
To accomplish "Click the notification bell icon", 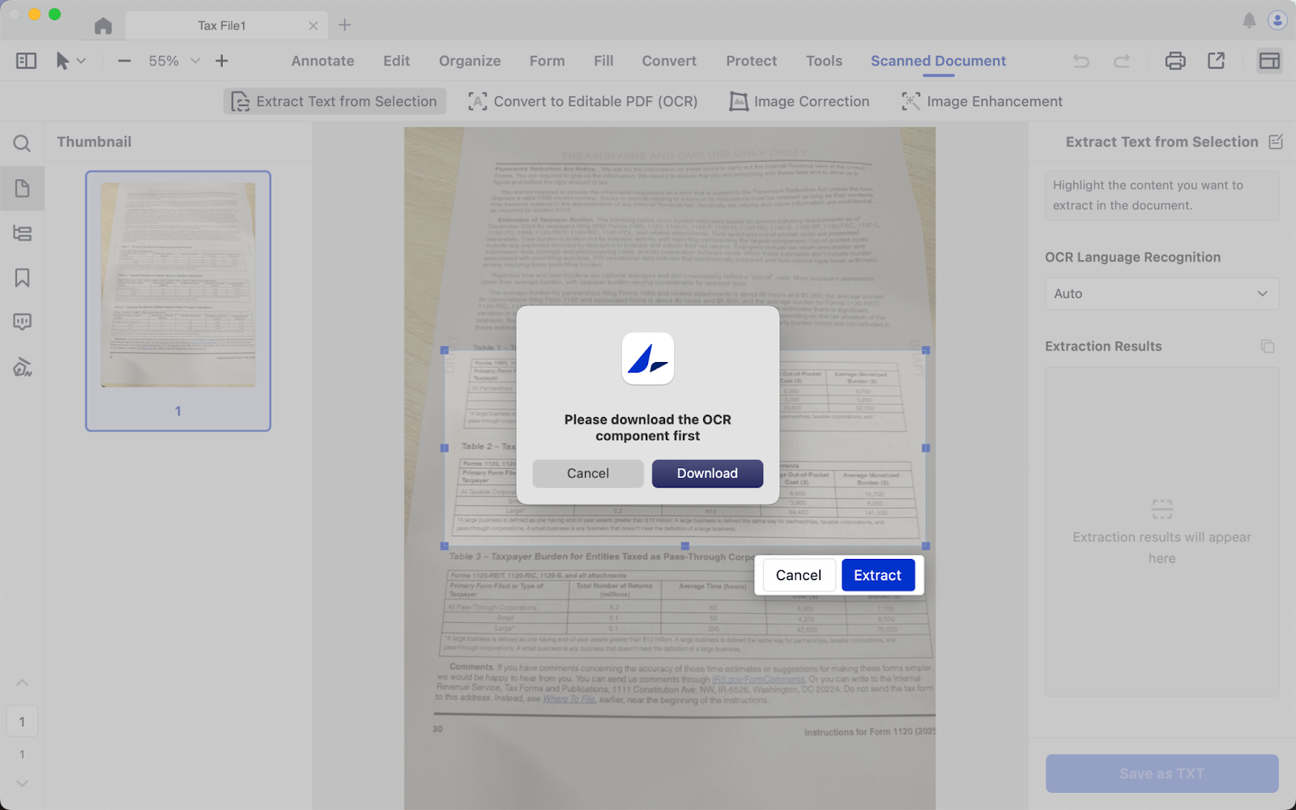I will tap(1249, 21).
